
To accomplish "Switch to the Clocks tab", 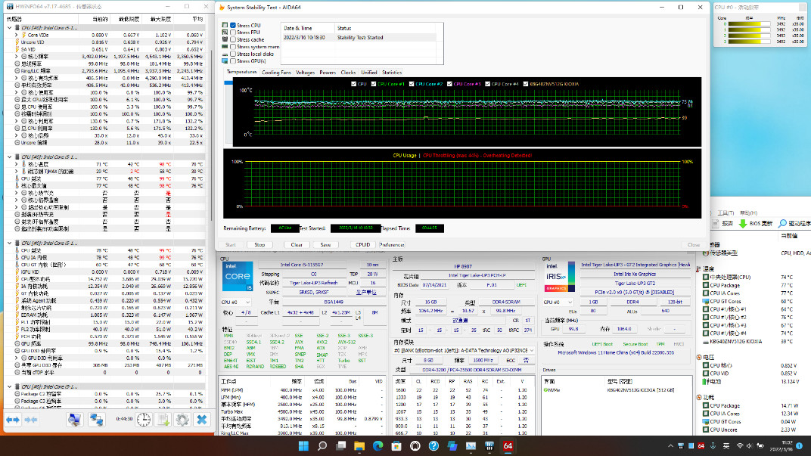I will (x=348, y=73).
